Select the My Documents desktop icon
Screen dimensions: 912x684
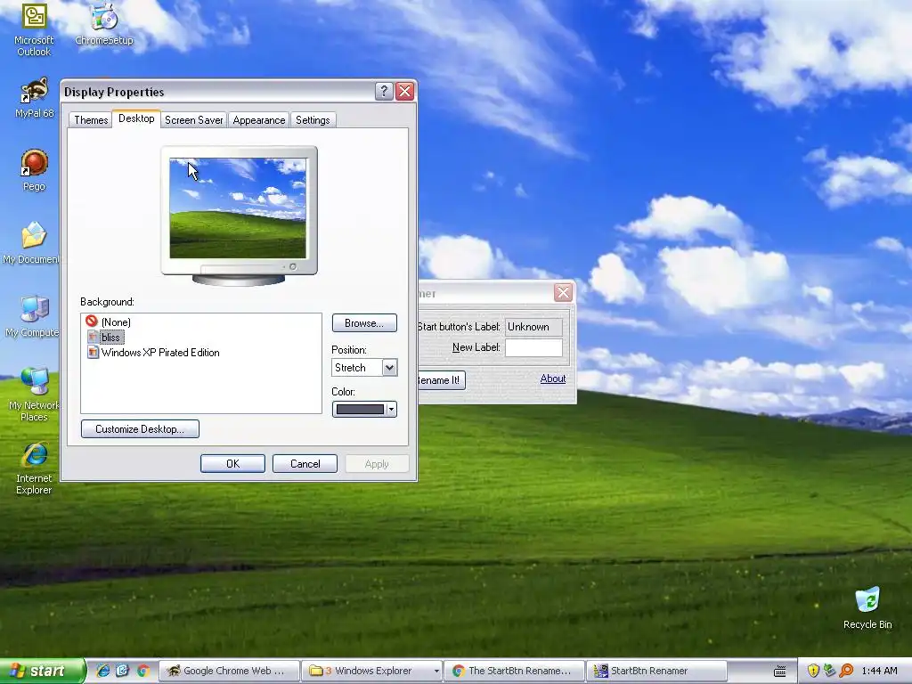point(33,243)
